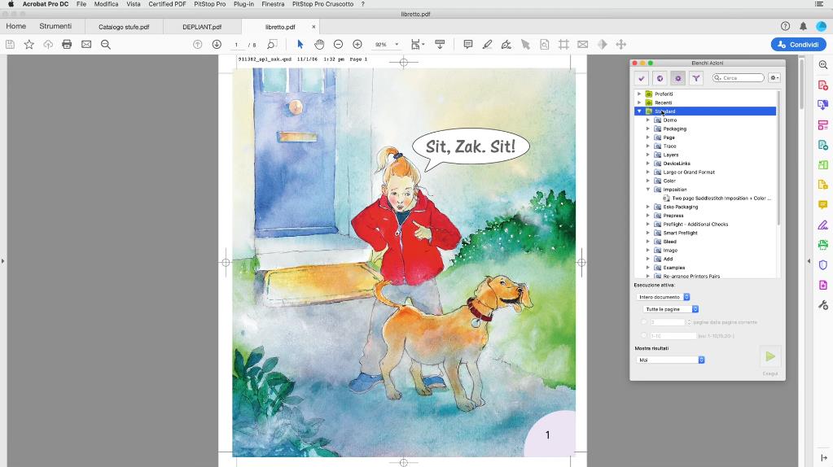
Task: Open the panel gear options dropdown
Action: [774, 78]
